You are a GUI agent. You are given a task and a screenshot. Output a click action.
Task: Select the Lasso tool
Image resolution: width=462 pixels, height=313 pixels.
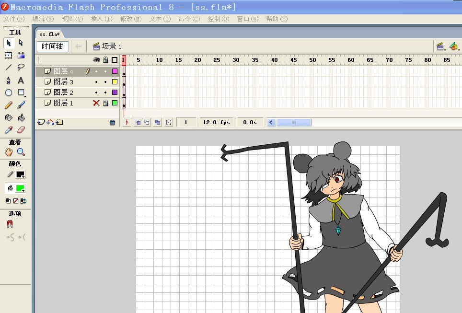coord(21,68)
